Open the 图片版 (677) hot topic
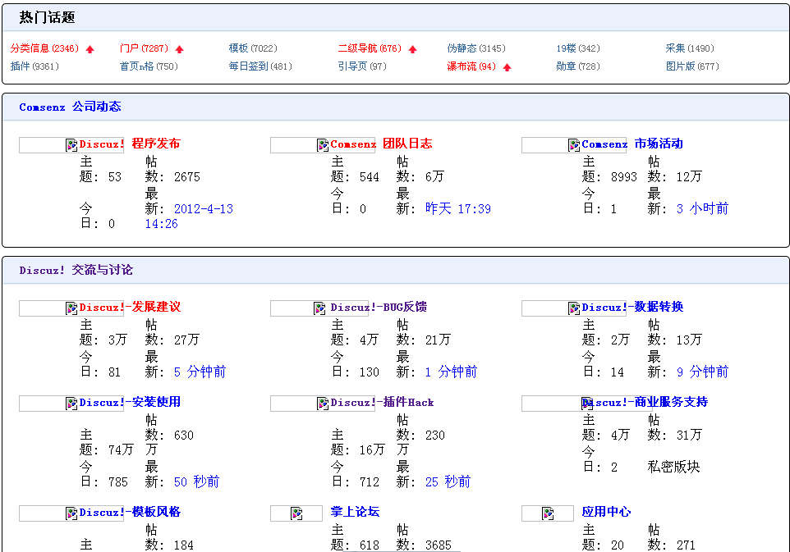This screenshot has height=552, width=790. [x=692, y=66]
